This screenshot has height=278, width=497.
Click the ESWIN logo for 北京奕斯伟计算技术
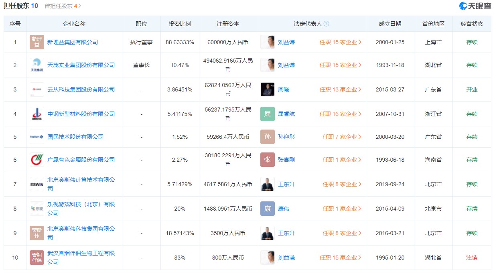point(37,184)
